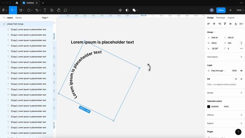This screenshot has height=138, width=245.
Task: Open the Resources components tool
Action: coord(52,10)
